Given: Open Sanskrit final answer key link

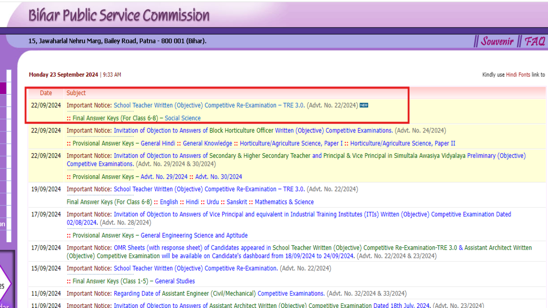Looking at the screenshot, I should 237,202.
